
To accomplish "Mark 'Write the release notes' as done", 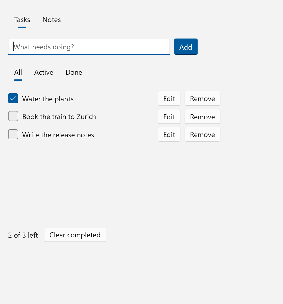I will [x=13, y=134].
